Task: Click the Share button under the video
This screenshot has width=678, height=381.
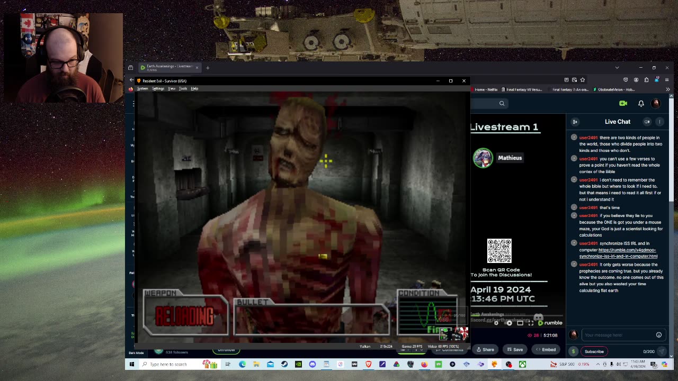Action: [485, 349]
